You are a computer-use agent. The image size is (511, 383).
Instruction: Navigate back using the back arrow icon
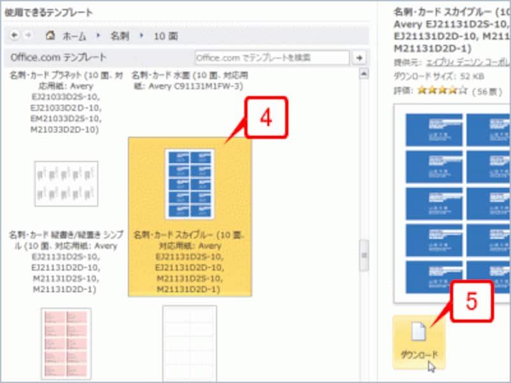[x=14, y=36]
